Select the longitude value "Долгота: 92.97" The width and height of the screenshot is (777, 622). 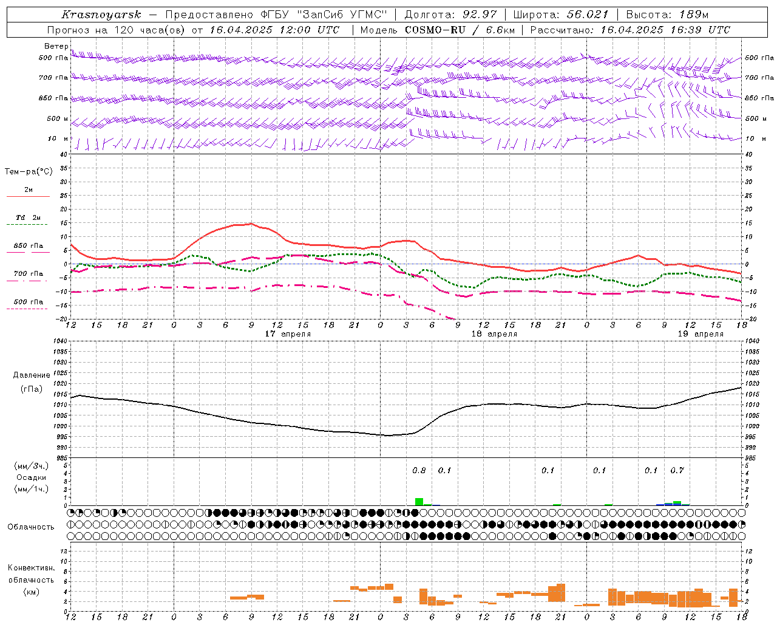pyautogui.click(x=451, y=15)
